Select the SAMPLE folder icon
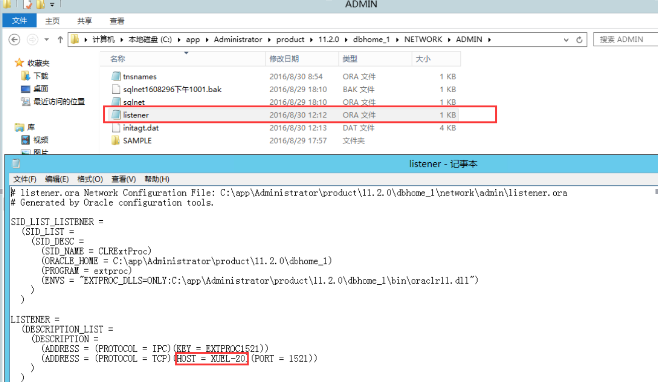Screen dimensions: 658x382 116,140
